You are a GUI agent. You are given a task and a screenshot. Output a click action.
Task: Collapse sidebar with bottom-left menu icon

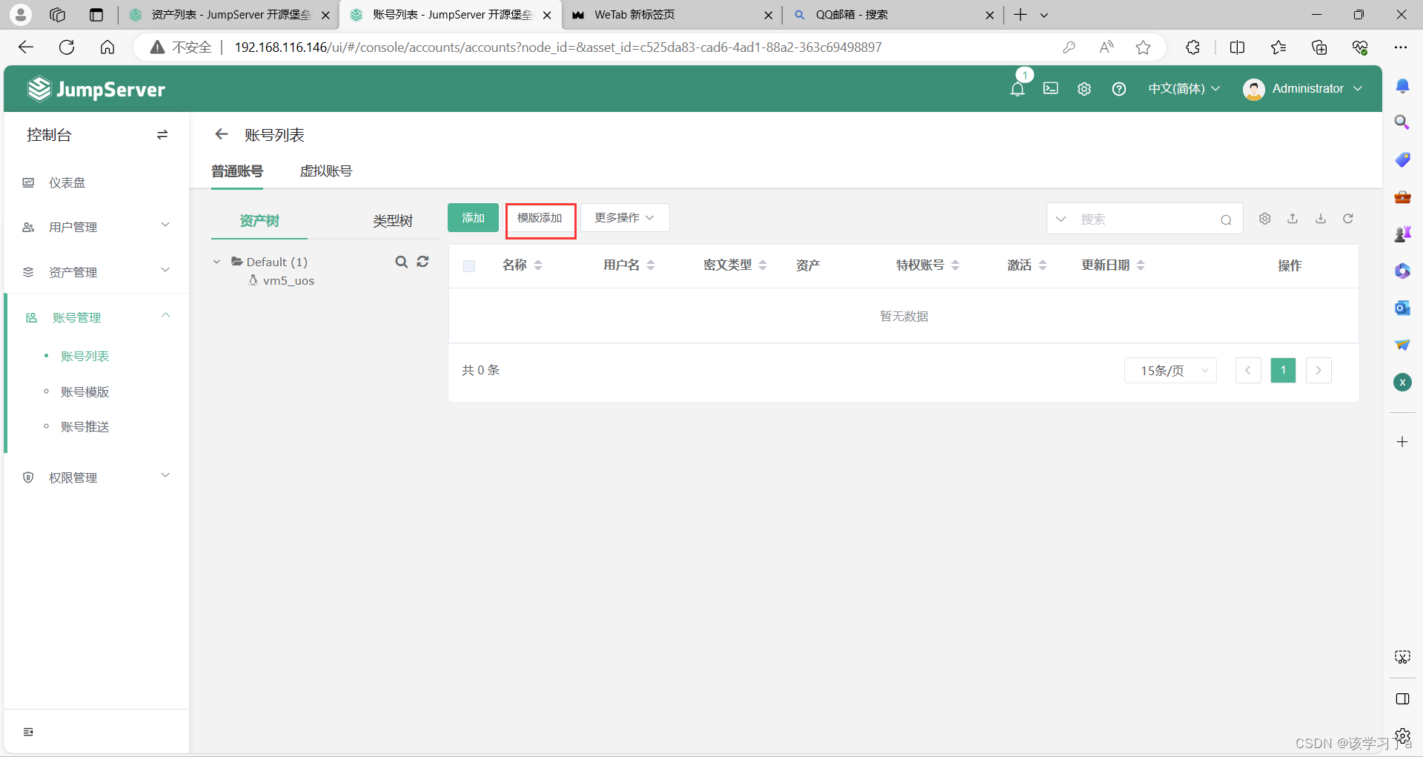(28, 732)
